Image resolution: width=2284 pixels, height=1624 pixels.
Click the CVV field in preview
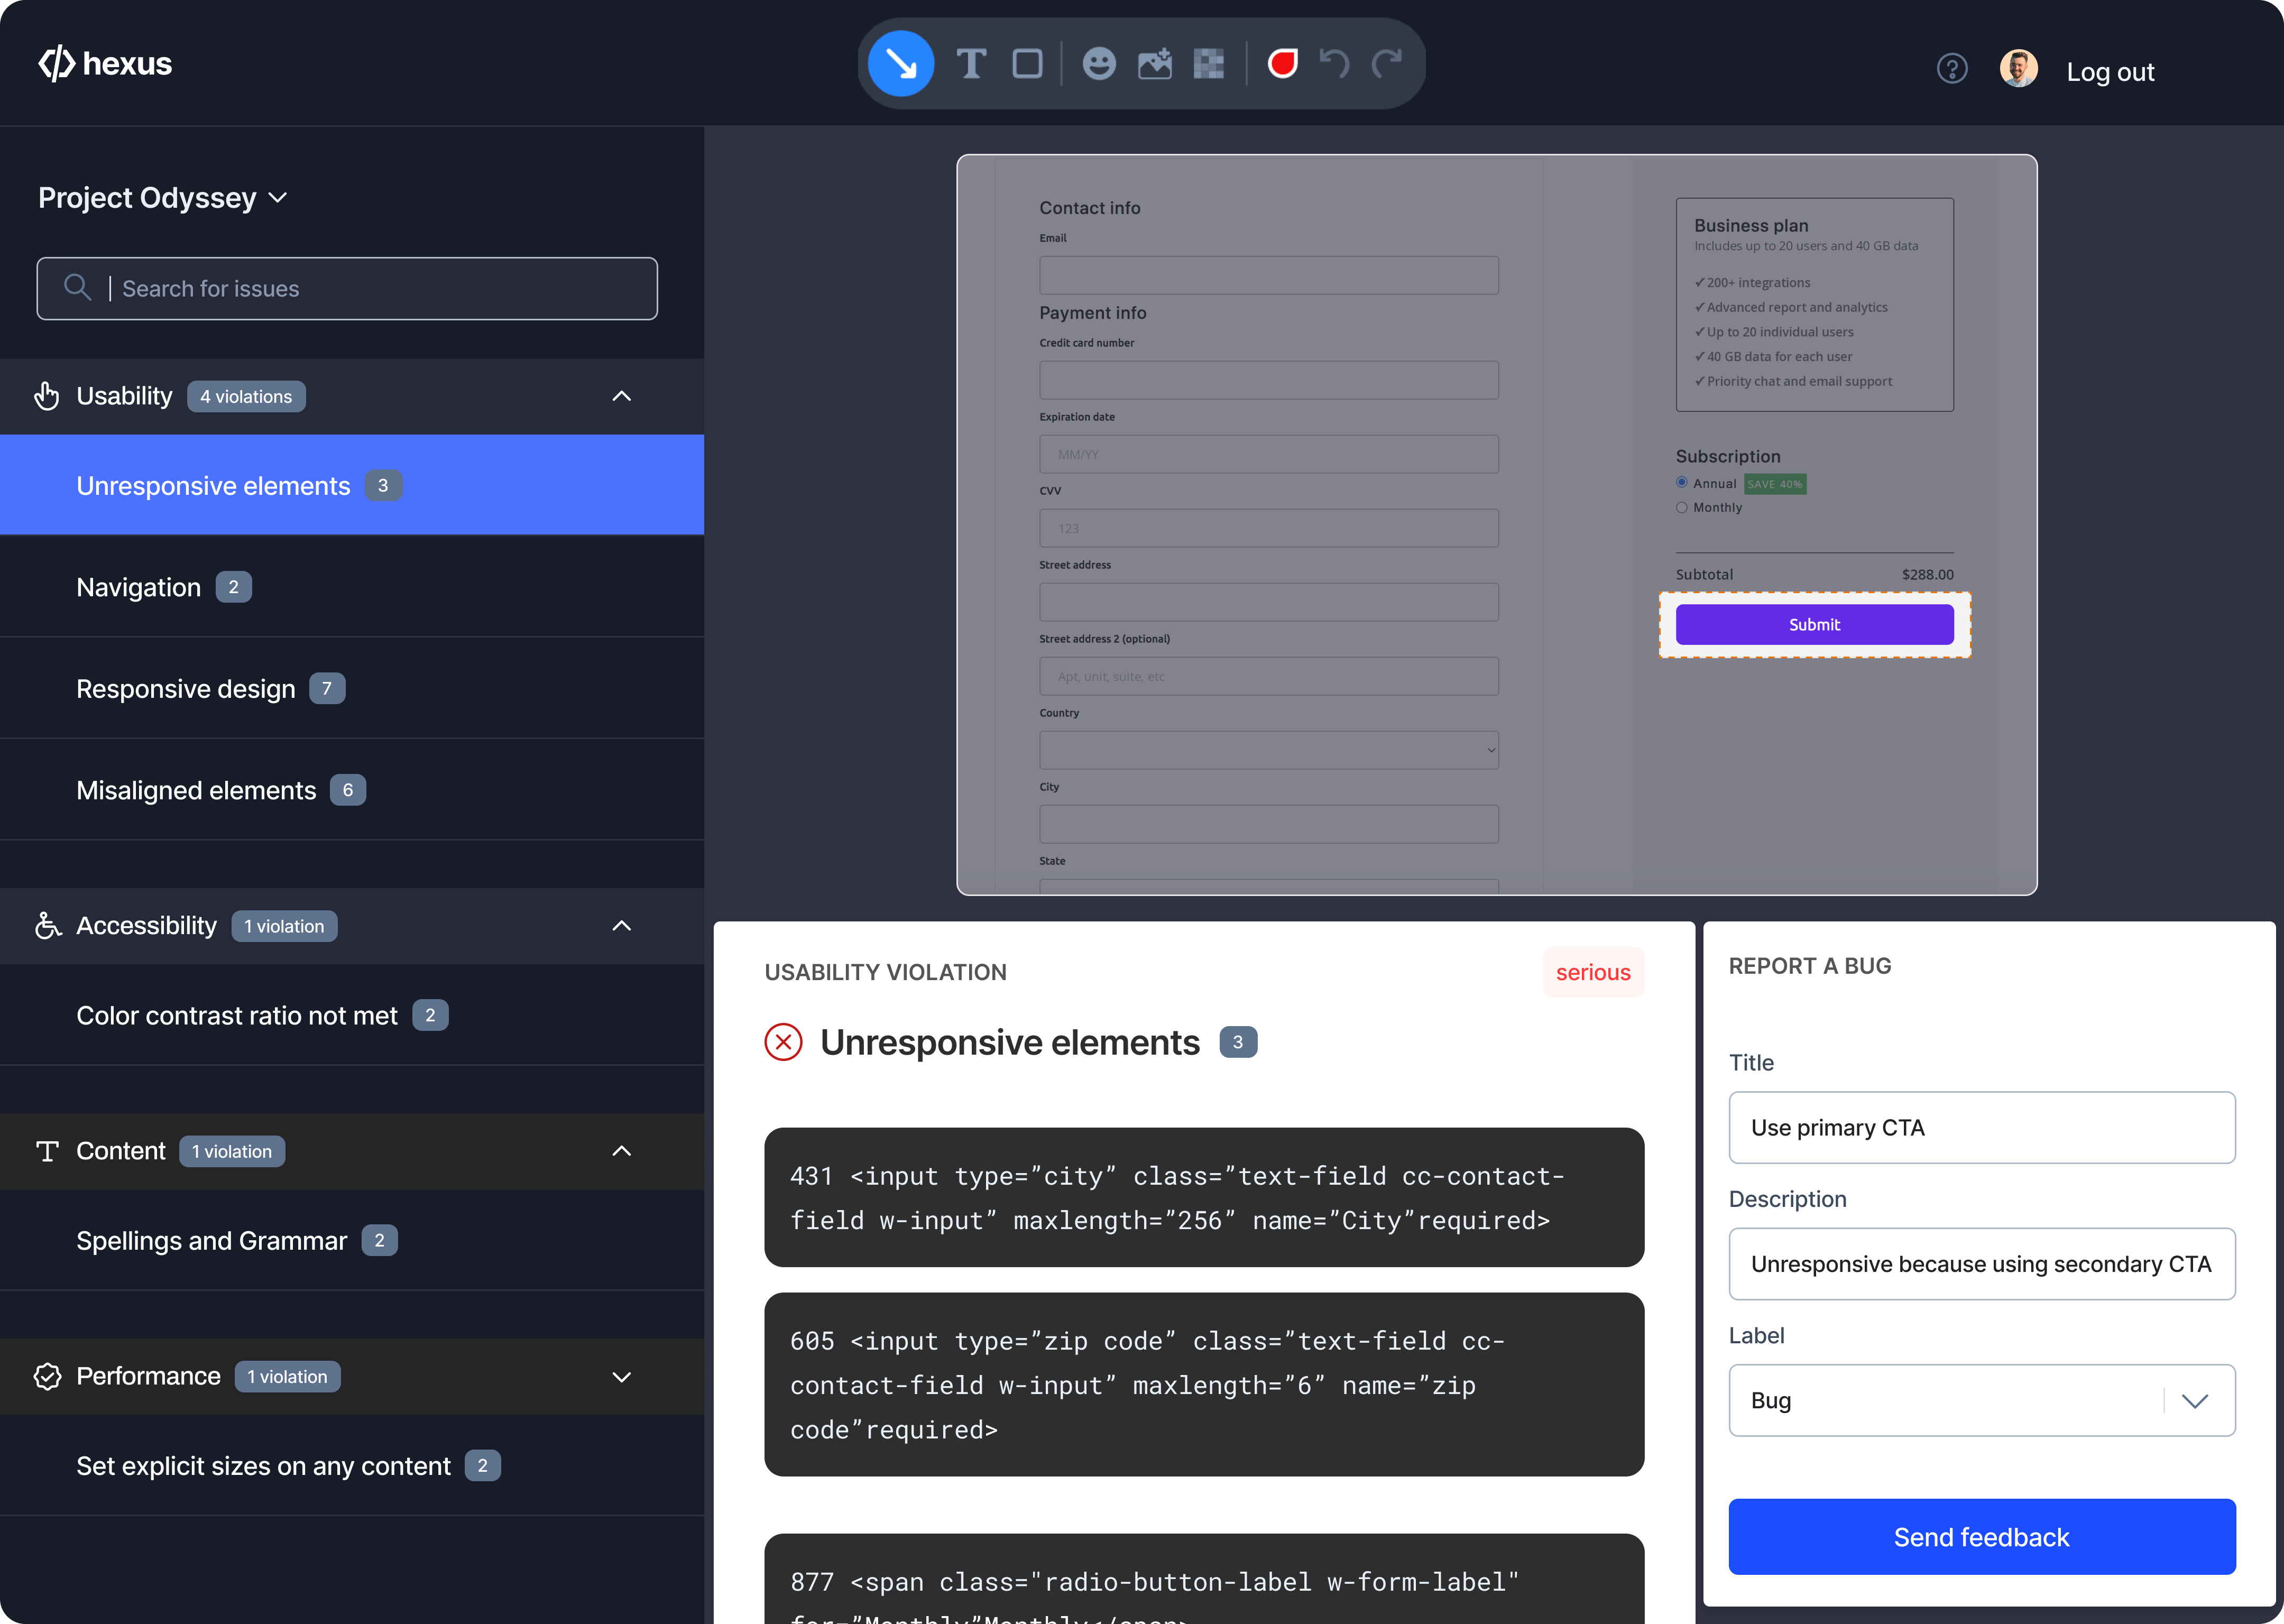tap(1268, 528)
